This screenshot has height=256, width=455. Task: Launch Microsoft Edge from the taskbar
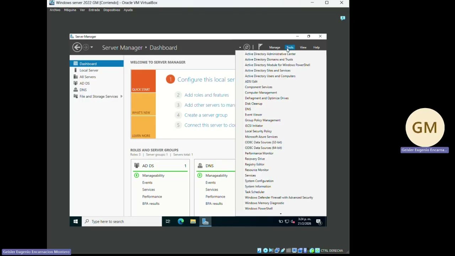click(x=181, y=222)
